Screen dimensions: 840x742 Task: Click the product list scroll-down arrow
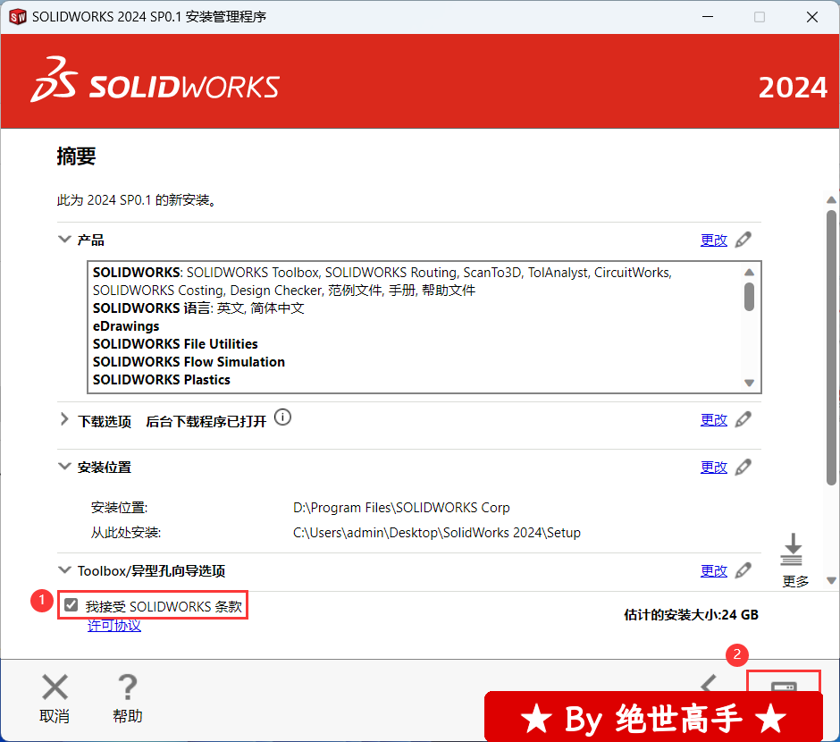click(x=749, y=383)
